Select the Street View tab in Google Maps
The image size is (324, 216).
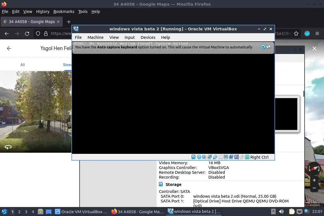tap(67, 65)
